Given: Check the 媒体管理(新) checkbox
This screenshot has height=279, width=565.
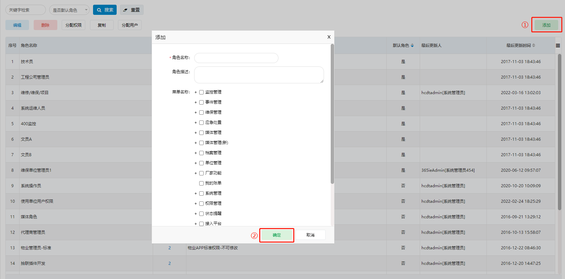Looking at the screenshot, I should pos(201,143).
